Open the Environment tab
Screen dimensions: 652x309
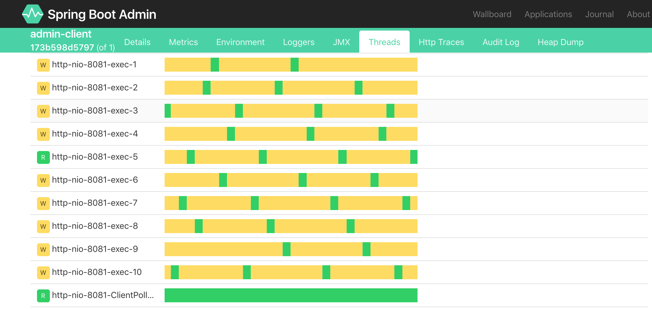click(x=240, y=42)
